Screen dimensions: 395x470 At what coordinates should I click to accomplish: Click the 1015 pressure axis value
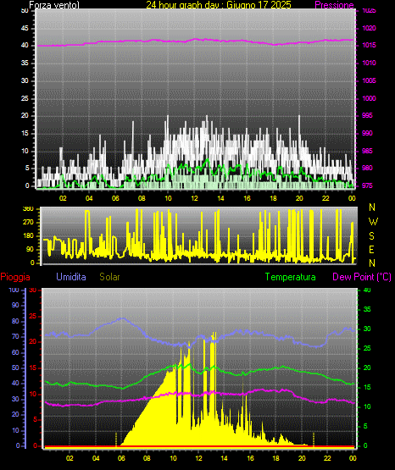coord(370,45)
